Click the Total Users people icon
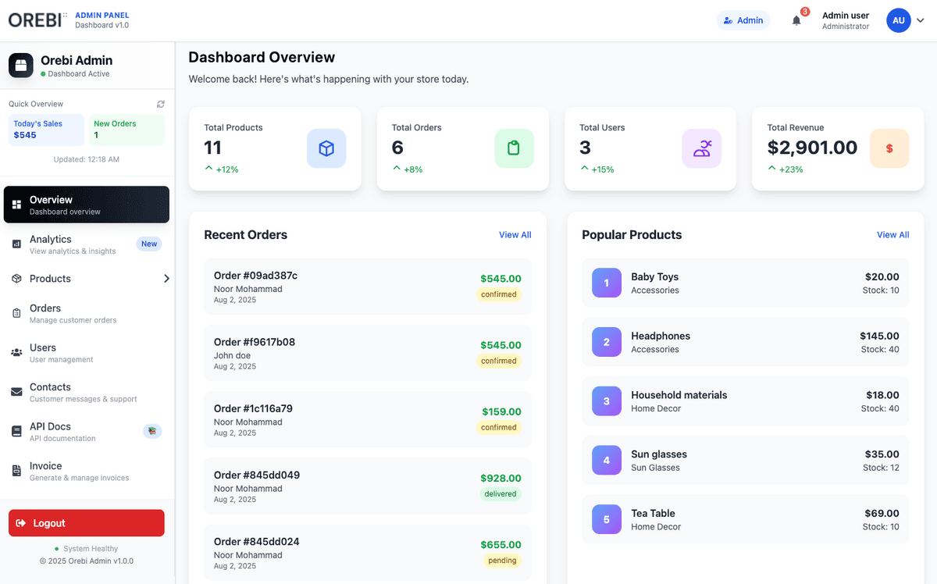 click(x=702, y=148)
